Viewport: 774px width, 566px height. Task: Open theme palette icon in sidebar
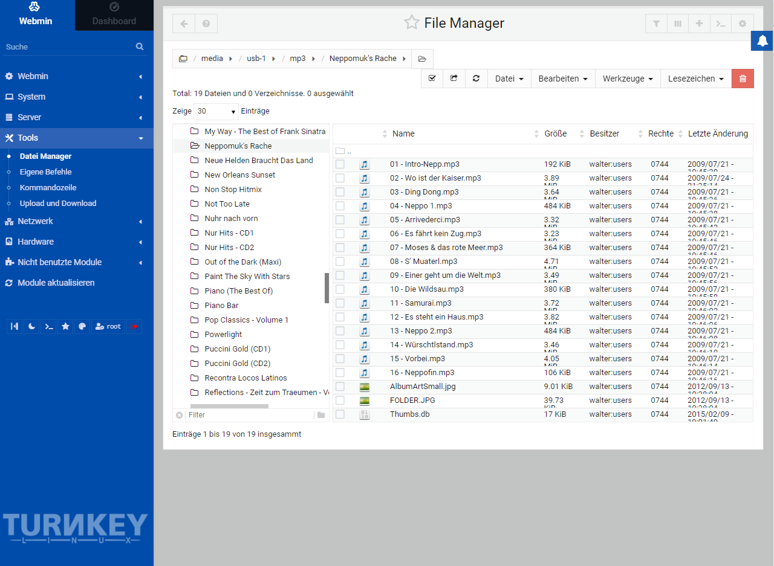[x=82, y=326]
